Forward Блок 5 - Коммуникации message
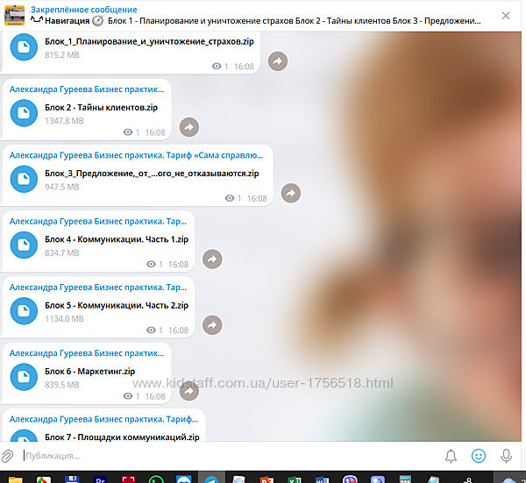 (x=212, y=325)
